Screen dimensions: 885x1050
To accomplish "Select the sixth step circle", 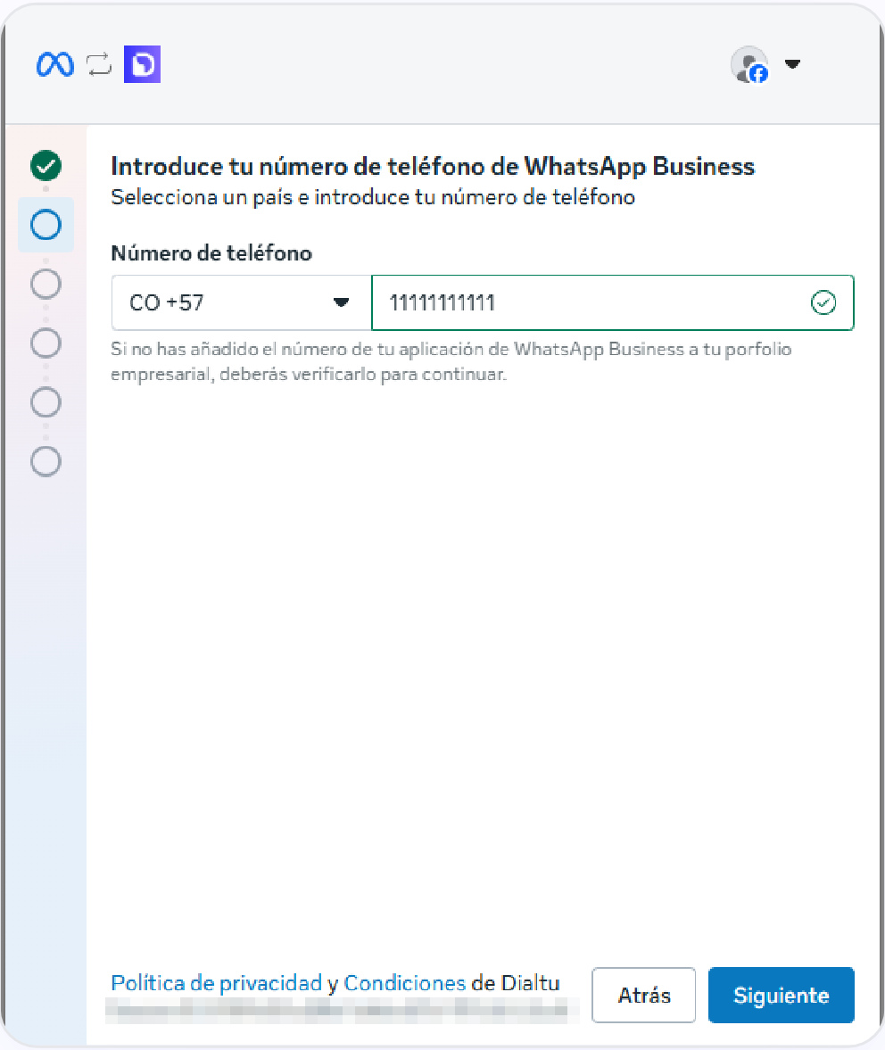I will tap(45, 461).
